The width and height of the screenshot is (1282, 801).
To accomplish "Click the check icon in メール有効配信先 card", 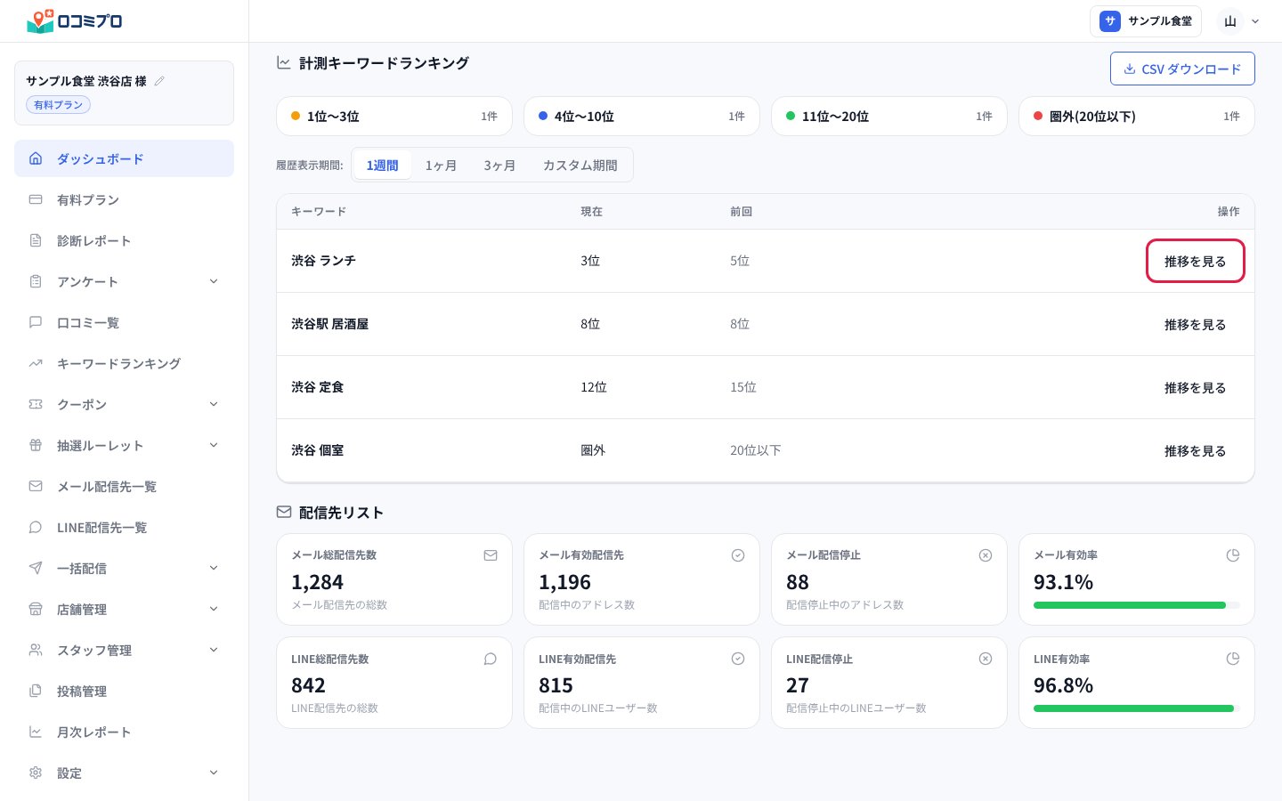I will [x=738, y=555].
